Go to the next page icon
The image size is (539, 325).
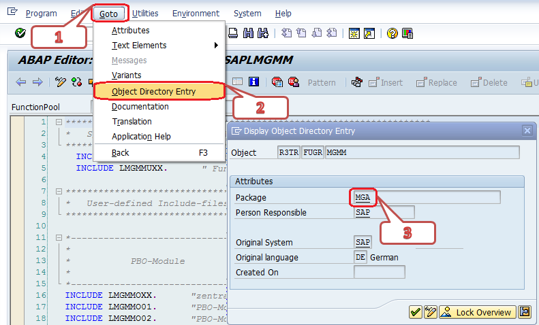click(x=317, y=33)
